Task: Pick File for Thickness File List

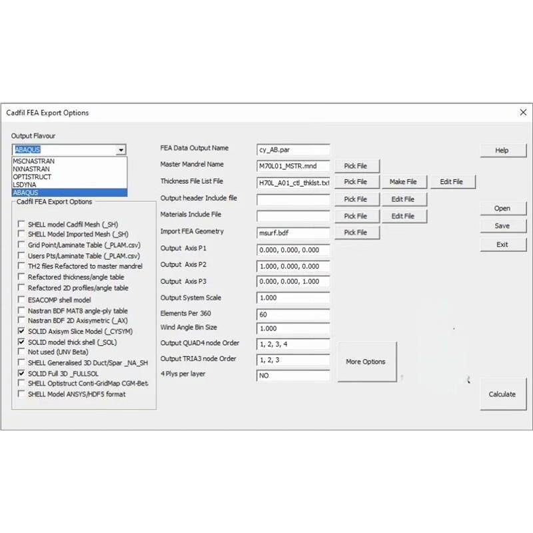Action: click(357, 182)
